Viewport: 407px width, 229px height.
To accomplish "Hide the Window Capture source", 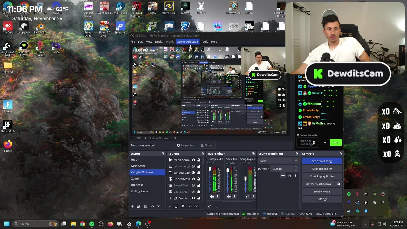I will [x=193, y=173].
